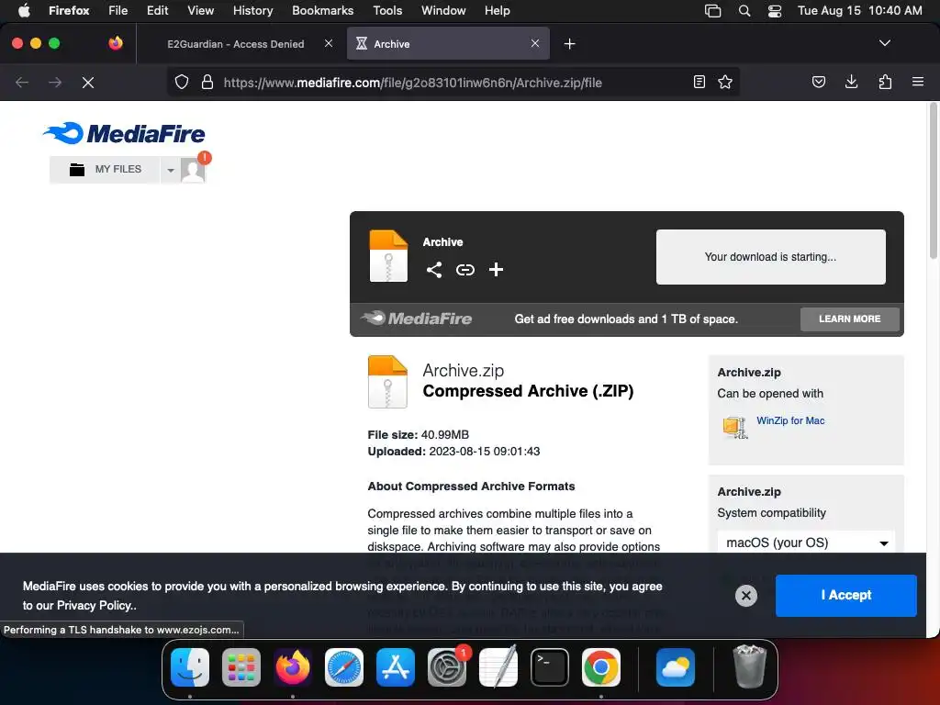Open the Firefox downloads panel

pos(851,82)
